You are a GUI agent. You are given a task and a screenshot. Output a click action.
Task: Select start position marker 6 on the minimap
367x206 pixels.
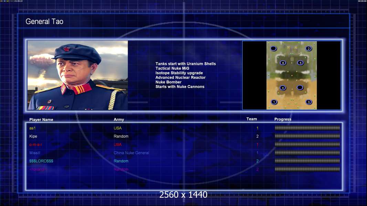click(283, 63)
